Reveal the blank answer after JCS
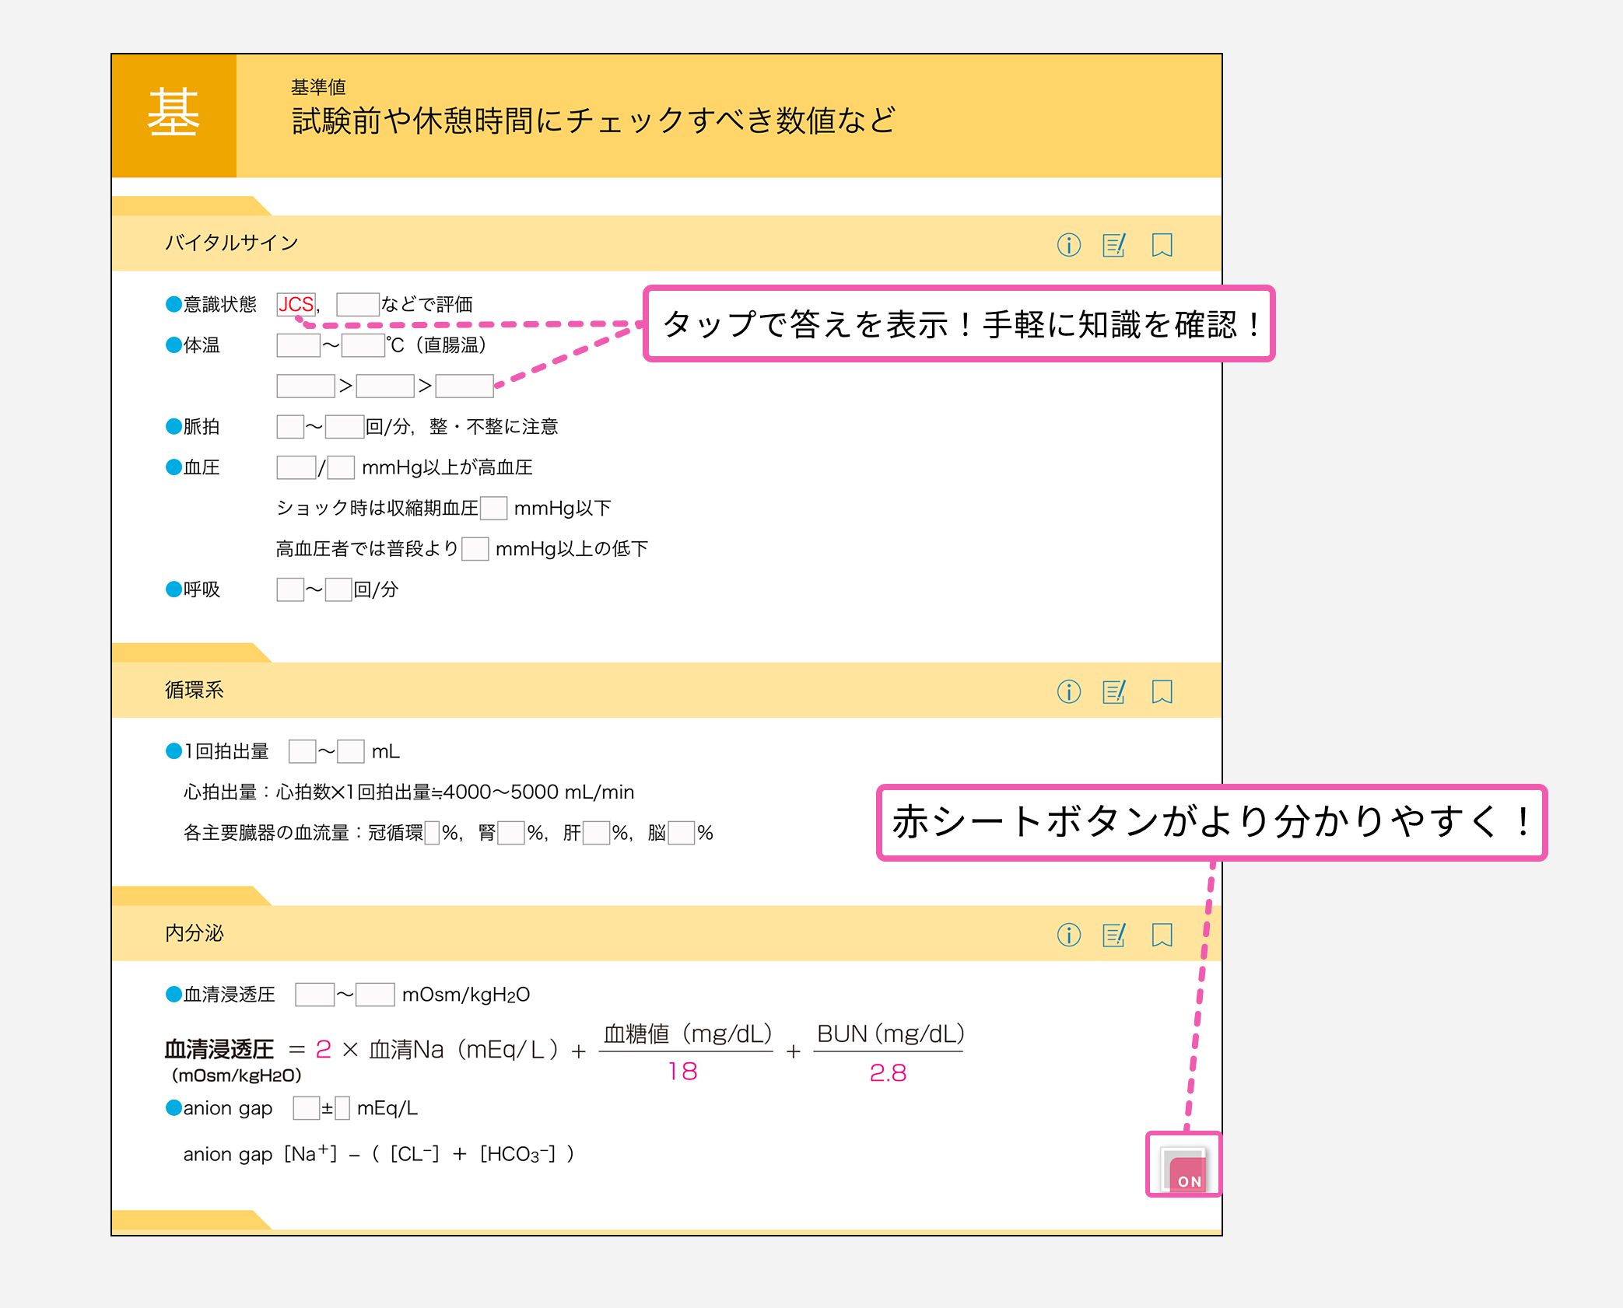1623x1308 pixels. click(357, 304)
